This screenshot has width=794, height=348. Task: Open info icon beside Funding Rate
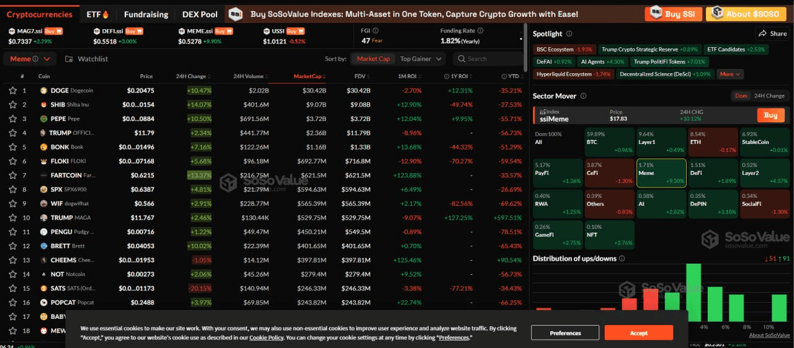[480, 30]
